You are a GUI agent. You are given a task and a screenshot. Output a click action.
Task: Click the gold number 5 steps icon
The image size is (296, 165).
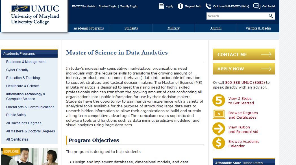click(219, 101)
